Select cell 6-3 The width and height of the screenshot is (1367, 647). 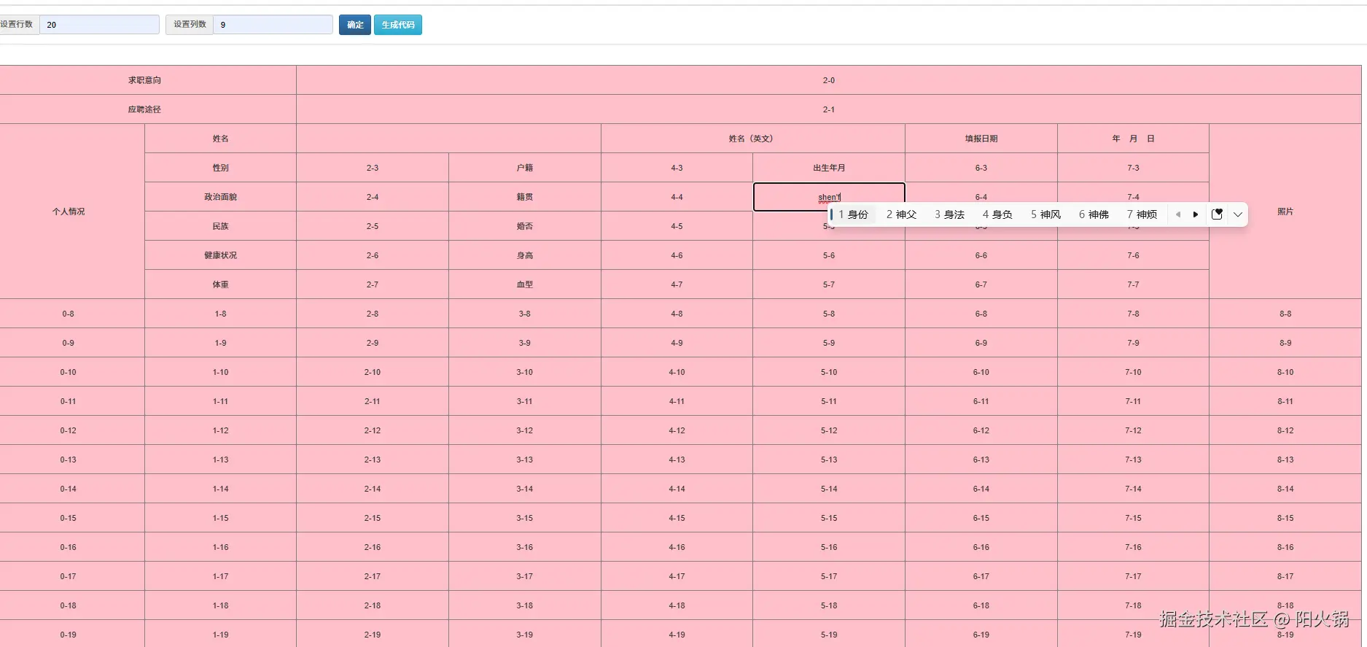[x=981, y=168]
